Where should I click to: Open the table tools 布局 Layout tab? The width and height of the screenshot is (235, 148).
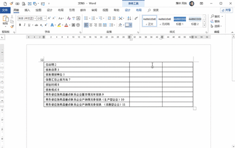point(139,10)
